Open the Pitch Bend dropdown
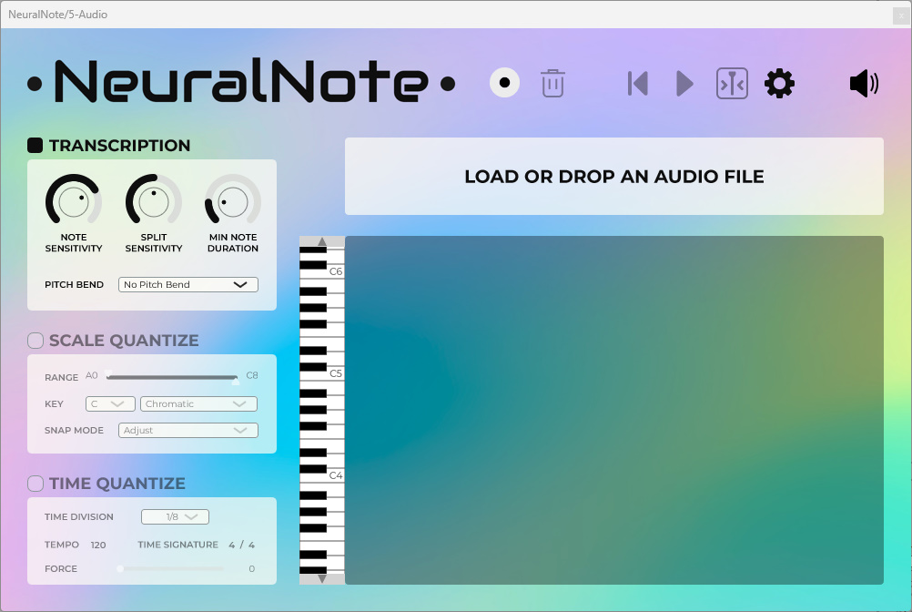 (188, 285)
